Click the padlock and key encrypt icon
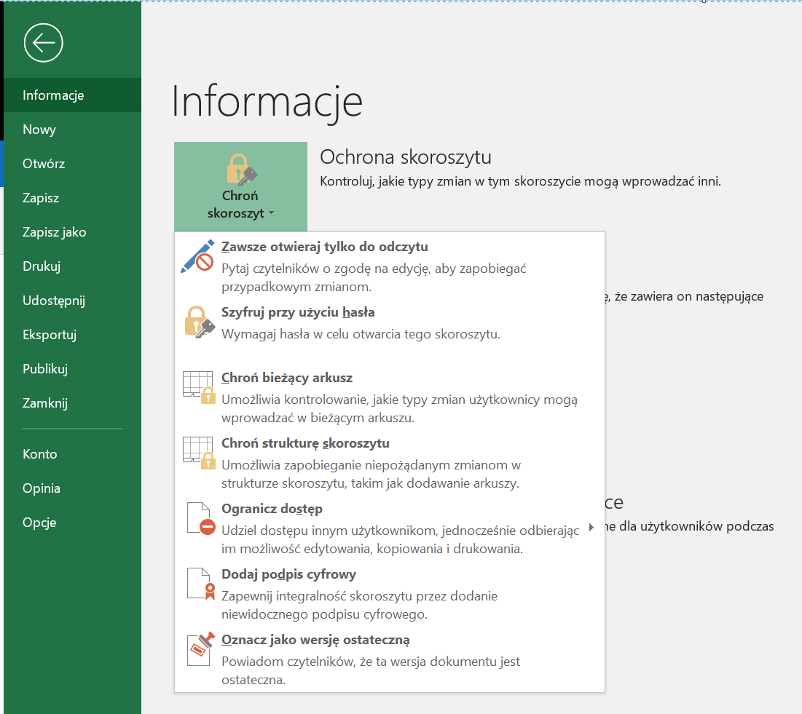Screen dimensions: 802x714 coord(199,322)
